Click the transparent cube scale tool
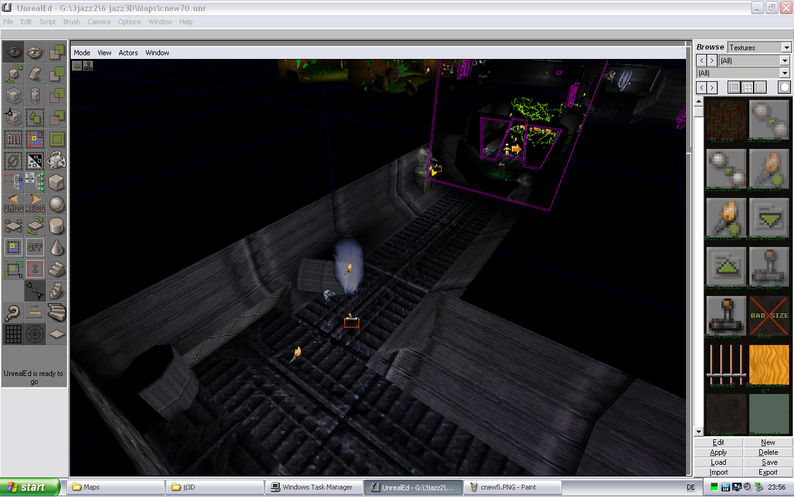The image size is (794, 497). click(x=14, y=96)
